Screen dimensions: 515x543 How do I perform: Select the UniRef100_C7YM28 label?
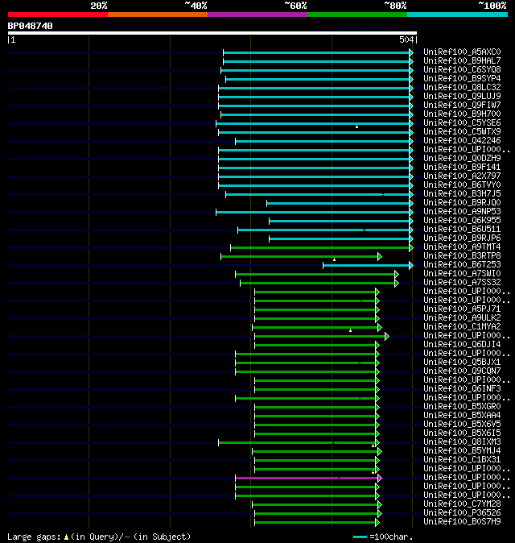(x=462, y=504)
